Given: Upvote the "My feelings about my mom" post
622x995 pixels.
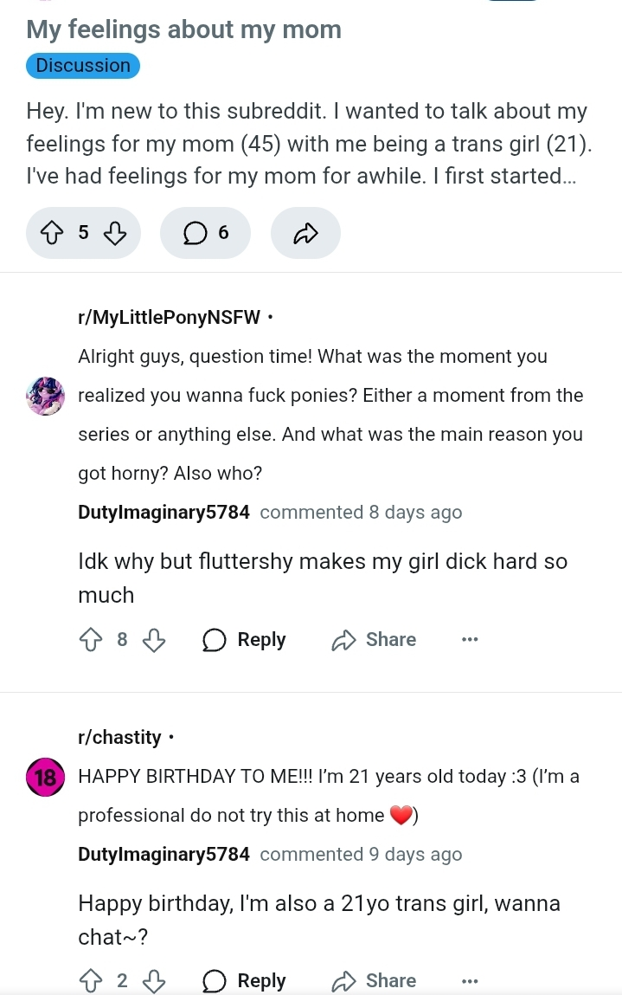Looking at the screenshot, I should click(52, 232).
